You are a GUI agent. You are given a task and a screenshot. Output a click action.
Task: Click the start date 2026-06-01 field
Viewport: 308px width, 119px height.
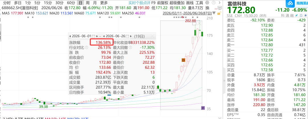(81, 36)
